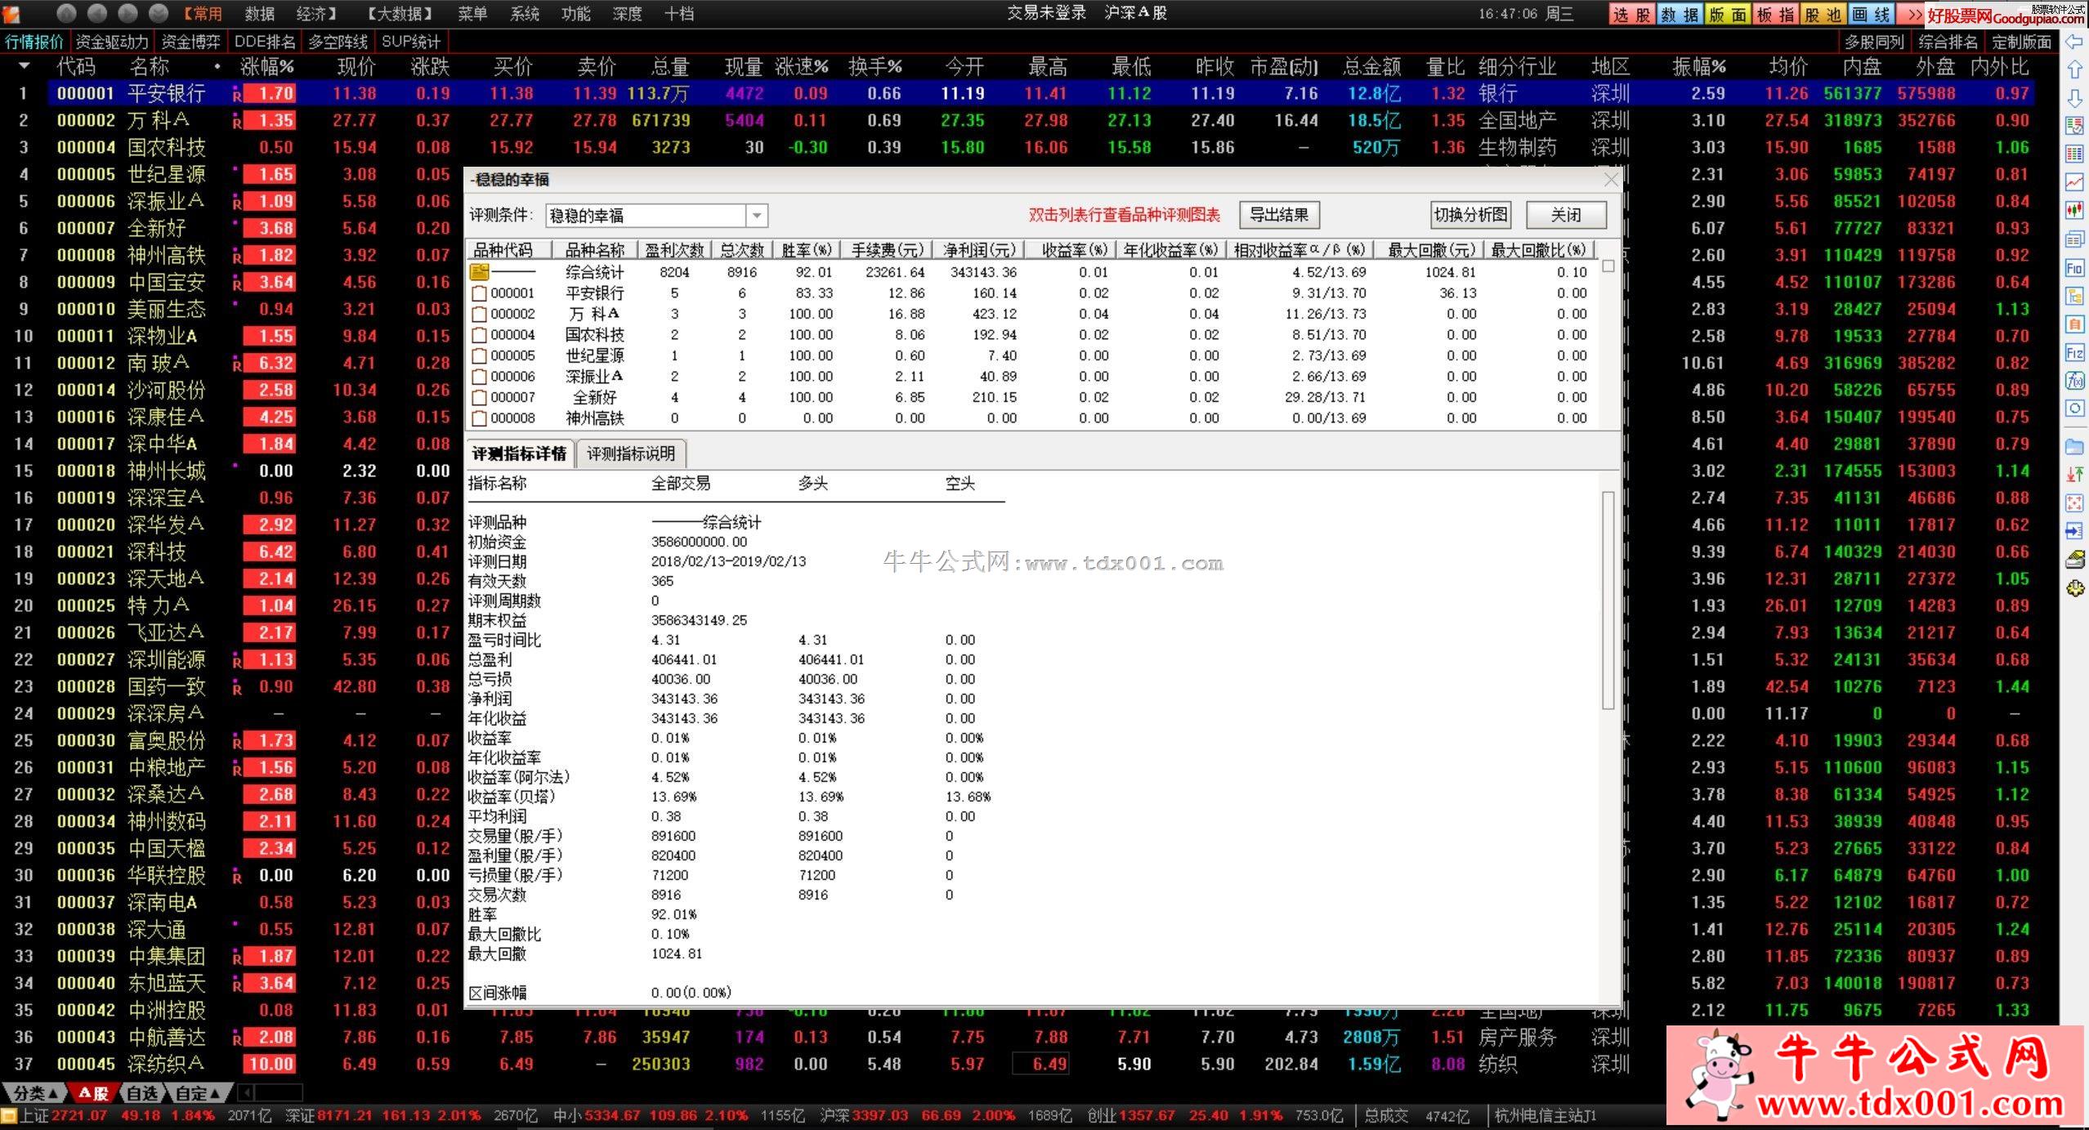Click the Fiz sidebar icon

pos(2074,353)
